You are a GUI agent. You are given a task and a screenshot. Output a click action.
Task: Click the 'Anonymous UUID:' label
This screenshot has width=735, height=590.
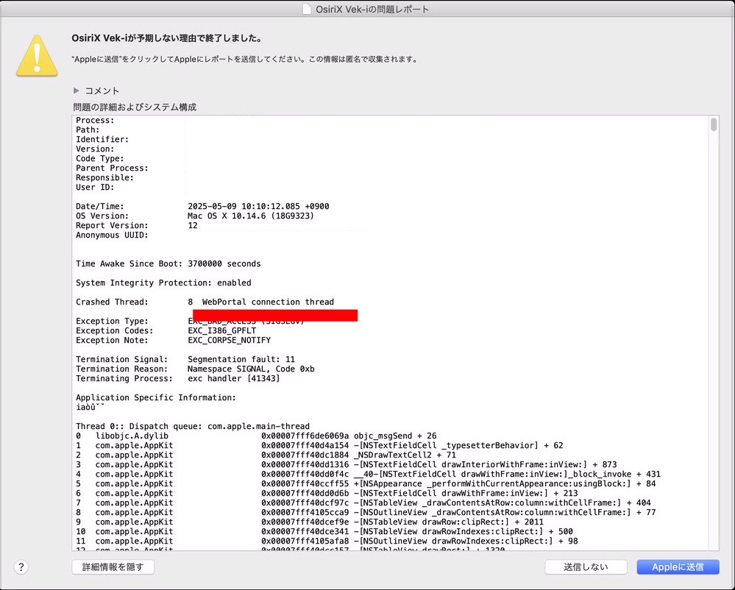point(112,235)
